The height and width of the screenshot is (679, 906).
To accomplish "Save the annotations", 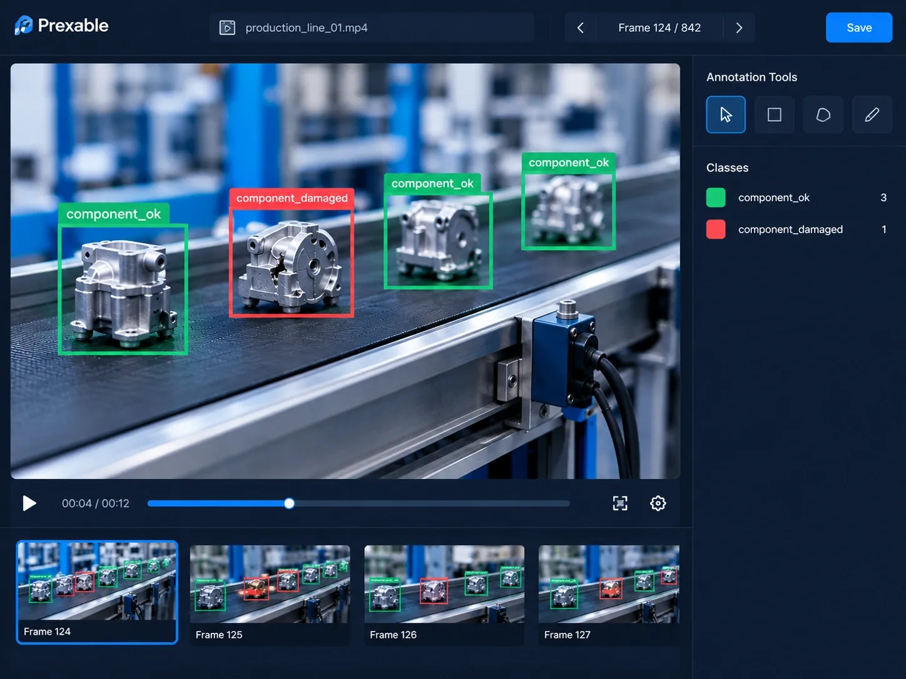I will pyautogui.click(x=859, y=28).
